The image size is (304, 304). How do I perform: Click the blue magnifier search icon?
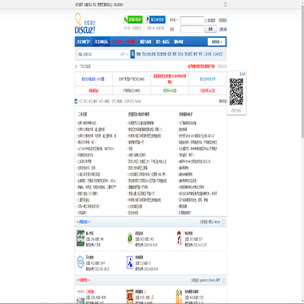pos(133,54)
